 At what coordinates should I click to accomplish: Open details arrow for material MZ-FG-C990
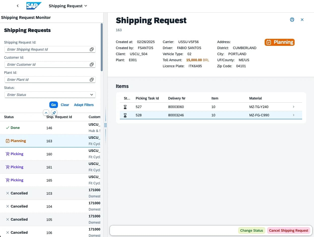pos(293,115)
